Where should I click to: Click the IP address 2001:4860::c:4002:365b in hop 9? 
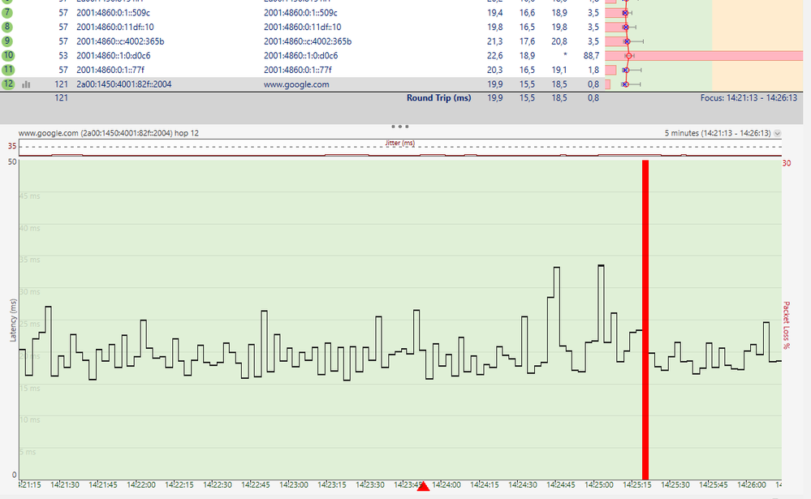(x=120, y=41)
